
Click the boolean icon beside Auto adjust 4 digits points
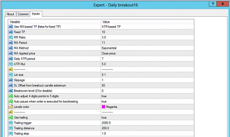pyautogui.click(x=11, y=96)
